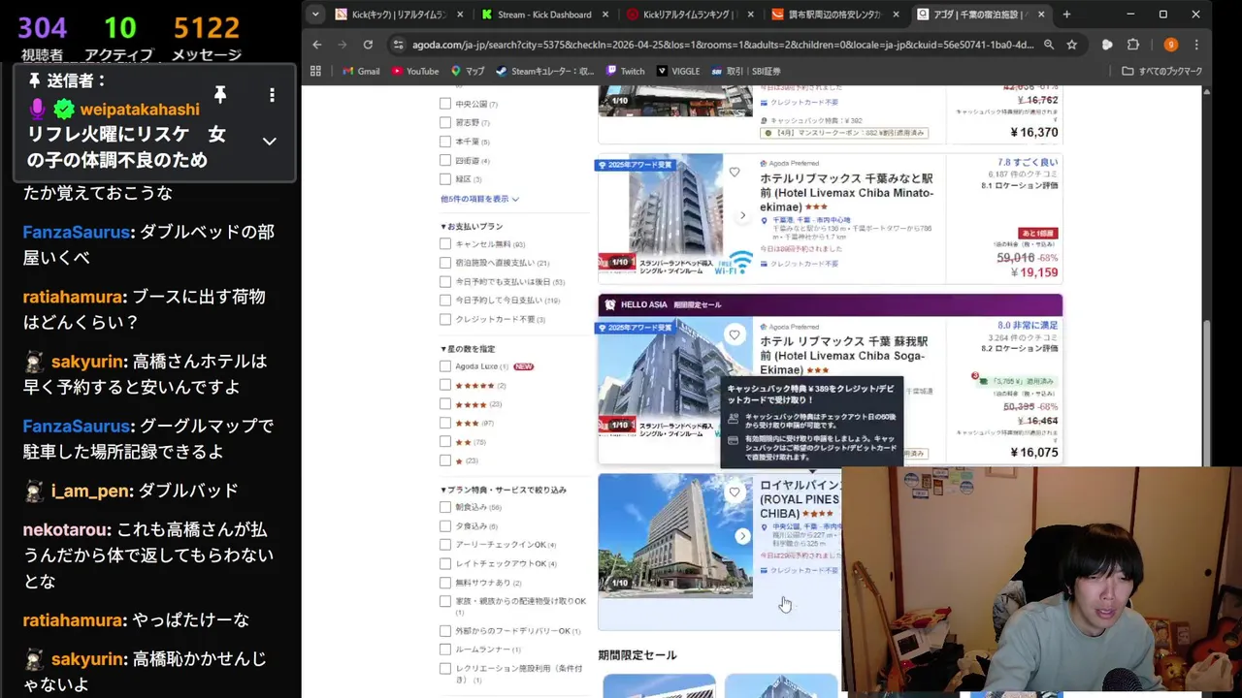This screenshot has width=1242, height=698.
Task: Check the 宿泊施設へ直接支払い filter
Action: tap(445, 263)
